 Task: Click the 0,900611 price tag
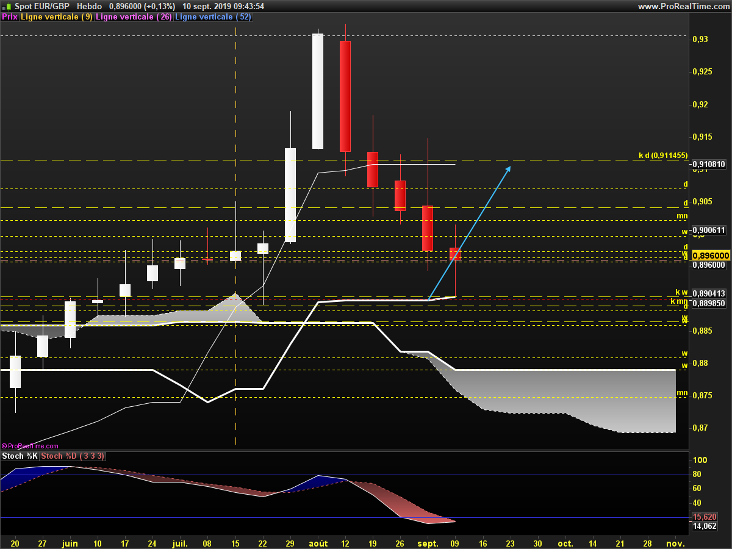710,230
